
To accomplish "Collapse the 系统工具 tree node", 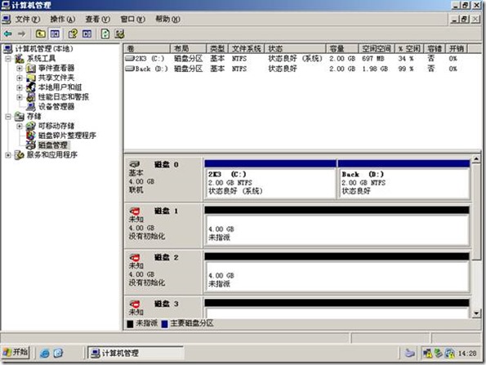I will click(x=8, y=58).
